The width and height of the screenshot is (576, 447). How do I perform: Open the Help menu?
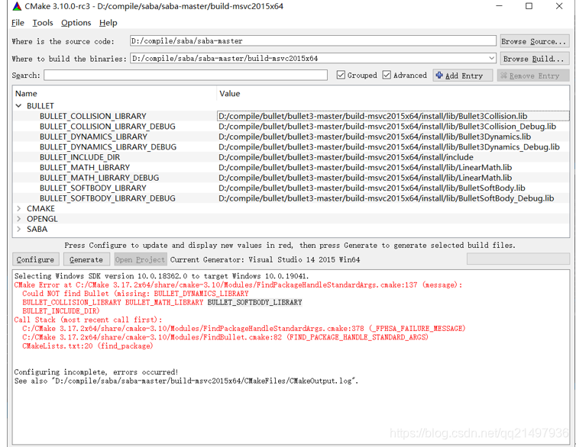pyautogui.click(x=108, y=23)
